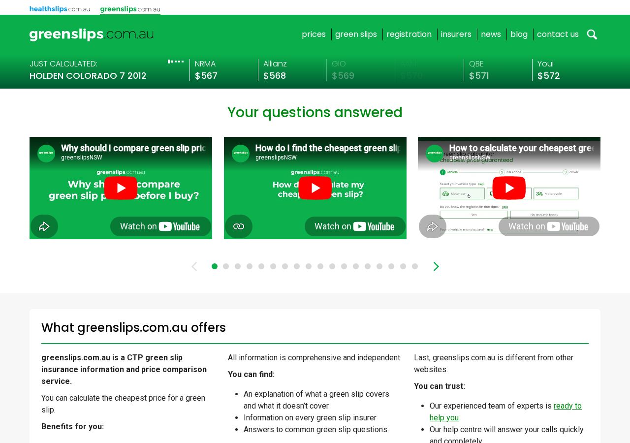Click greenslipsNSW channel name on first video
Screen dimensions: 630x443
[x=82, y=158]
